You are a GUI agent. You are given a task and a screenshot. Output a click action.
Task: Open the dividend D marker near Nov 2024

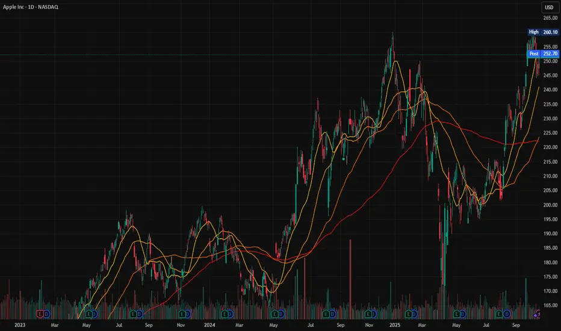click(x=373, y=314)
